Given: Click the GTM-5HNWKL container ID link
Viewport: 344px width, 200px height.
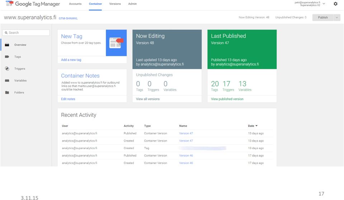Looking at the screenshot, I should pyautogui.click(x=68, y=18).
